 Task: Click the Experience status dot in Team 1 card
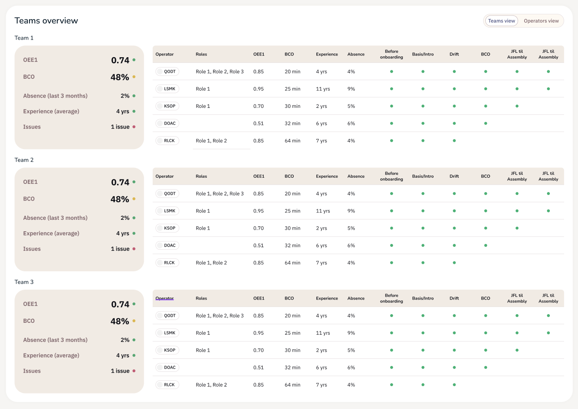click(134, 111)
